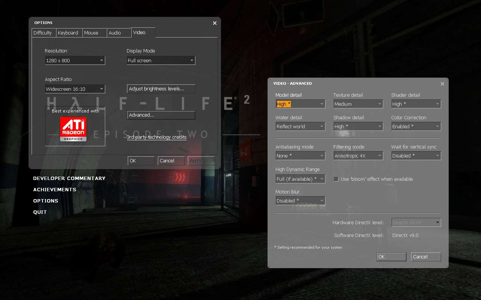Expand the Shader detail dropdown

coord(416,104)
